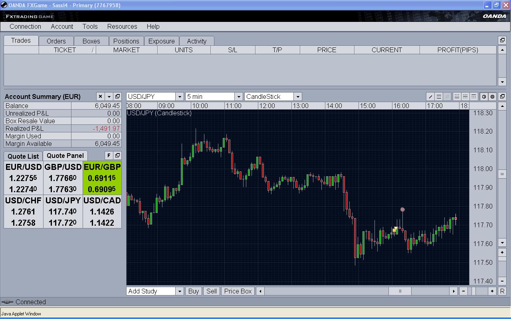The height and width of the screenshot is (319, 511).
Task: Click the Price Box button
Action: 238,291
